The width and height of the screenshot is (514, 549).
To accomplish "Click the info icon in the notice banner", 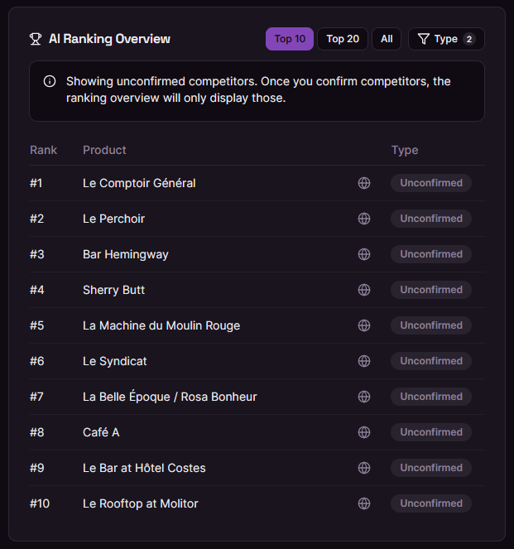I will (50, 81).
